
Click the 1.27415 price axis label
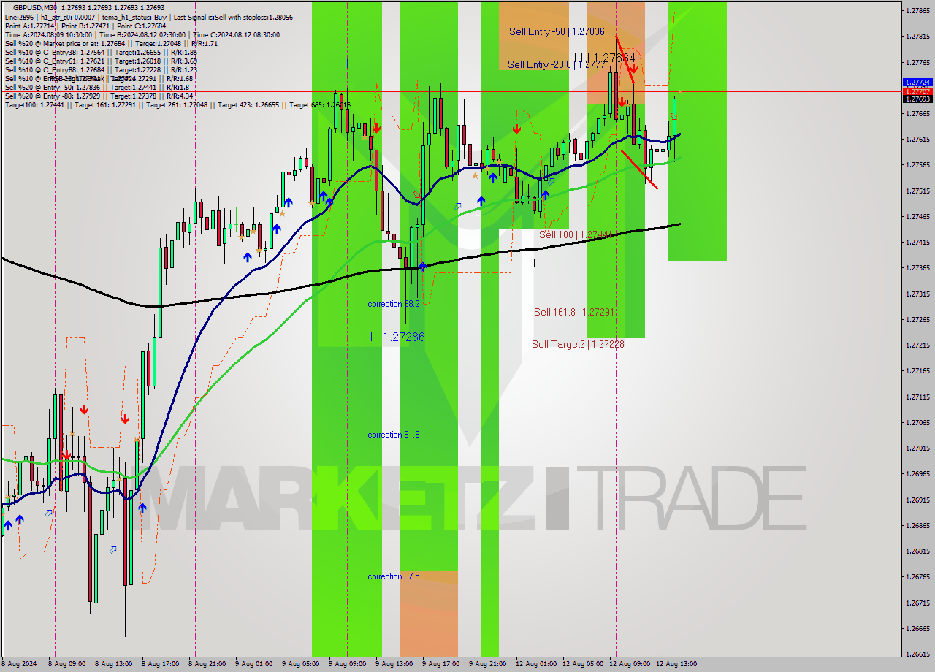click(x=917, y=242)
